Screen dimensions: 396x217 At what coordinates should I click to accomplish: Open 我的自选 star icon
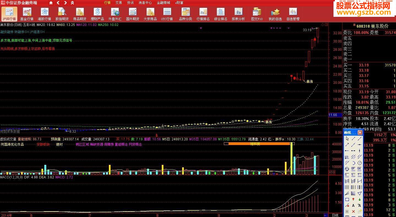tap(275, 14)
